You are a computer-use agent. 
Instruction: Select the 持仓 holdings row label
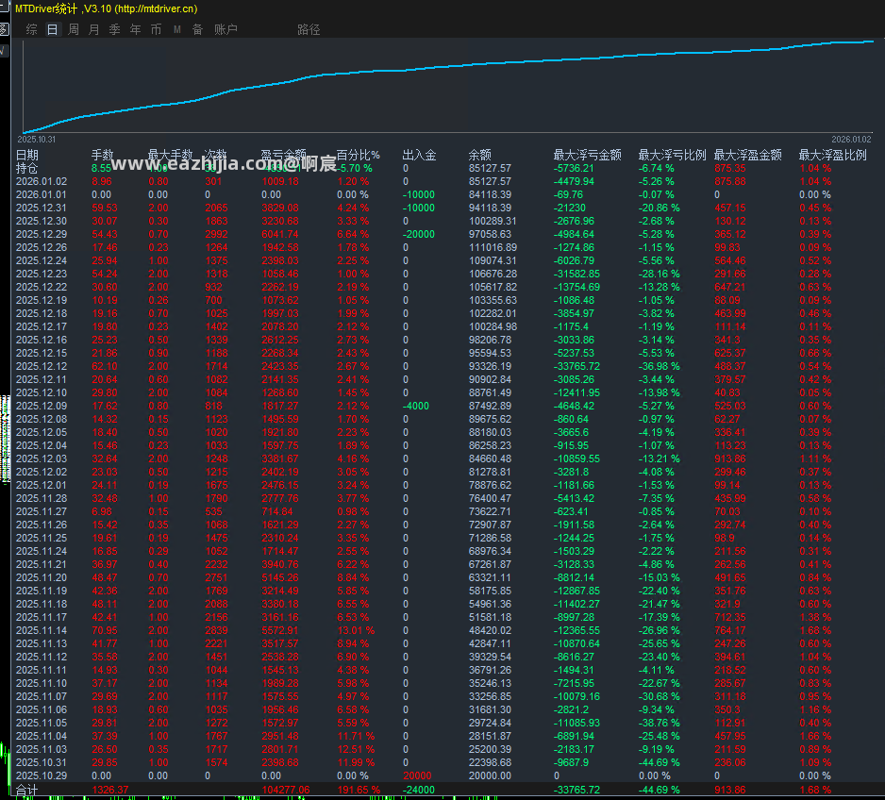click(x=27, y=168)
